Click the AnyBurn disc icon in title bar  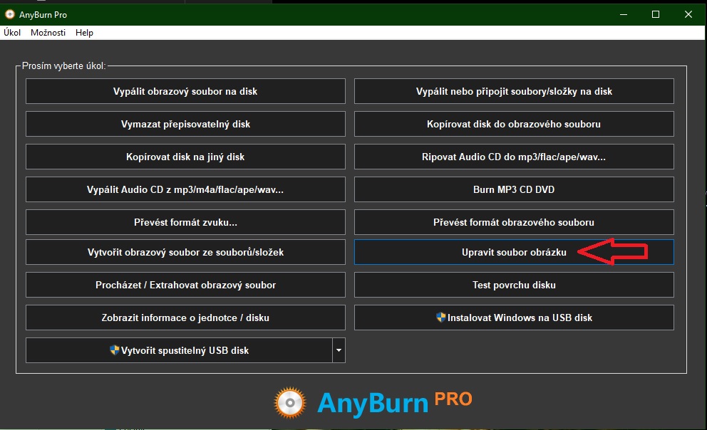[x=10, y=14]
